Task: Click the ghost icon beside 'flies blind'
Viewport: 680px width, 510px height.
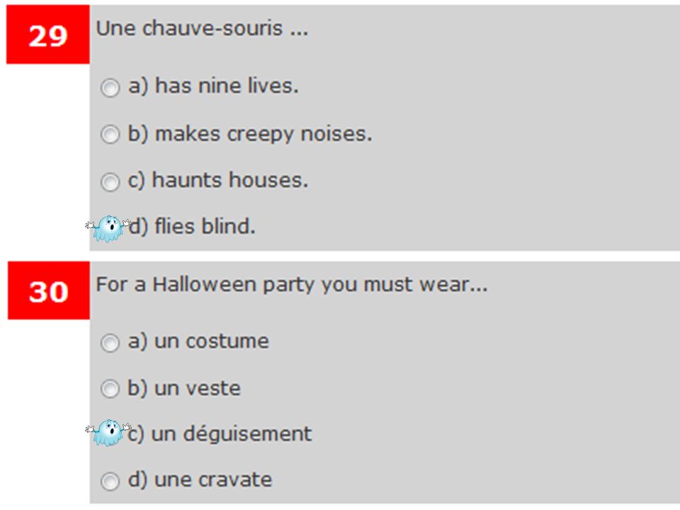Action: 108,228
